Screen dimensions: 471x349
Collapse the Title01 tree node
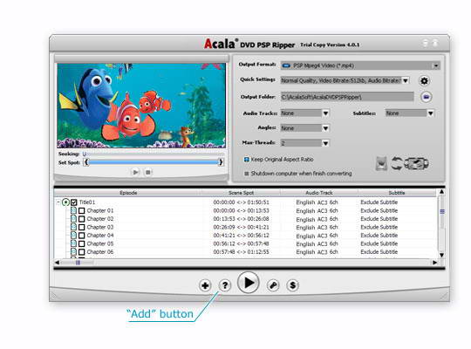58,202
